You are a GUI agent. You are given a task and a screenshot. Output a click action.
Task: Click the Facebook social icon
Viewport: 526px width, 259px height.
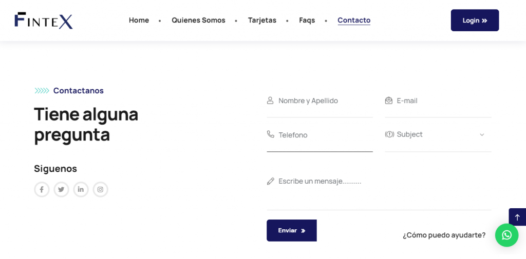[x=42, y=189]
